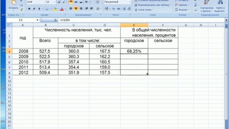Toggle bold formatting (Ж)
Viewport: 229px width, 129px height.
click(29, 9)
